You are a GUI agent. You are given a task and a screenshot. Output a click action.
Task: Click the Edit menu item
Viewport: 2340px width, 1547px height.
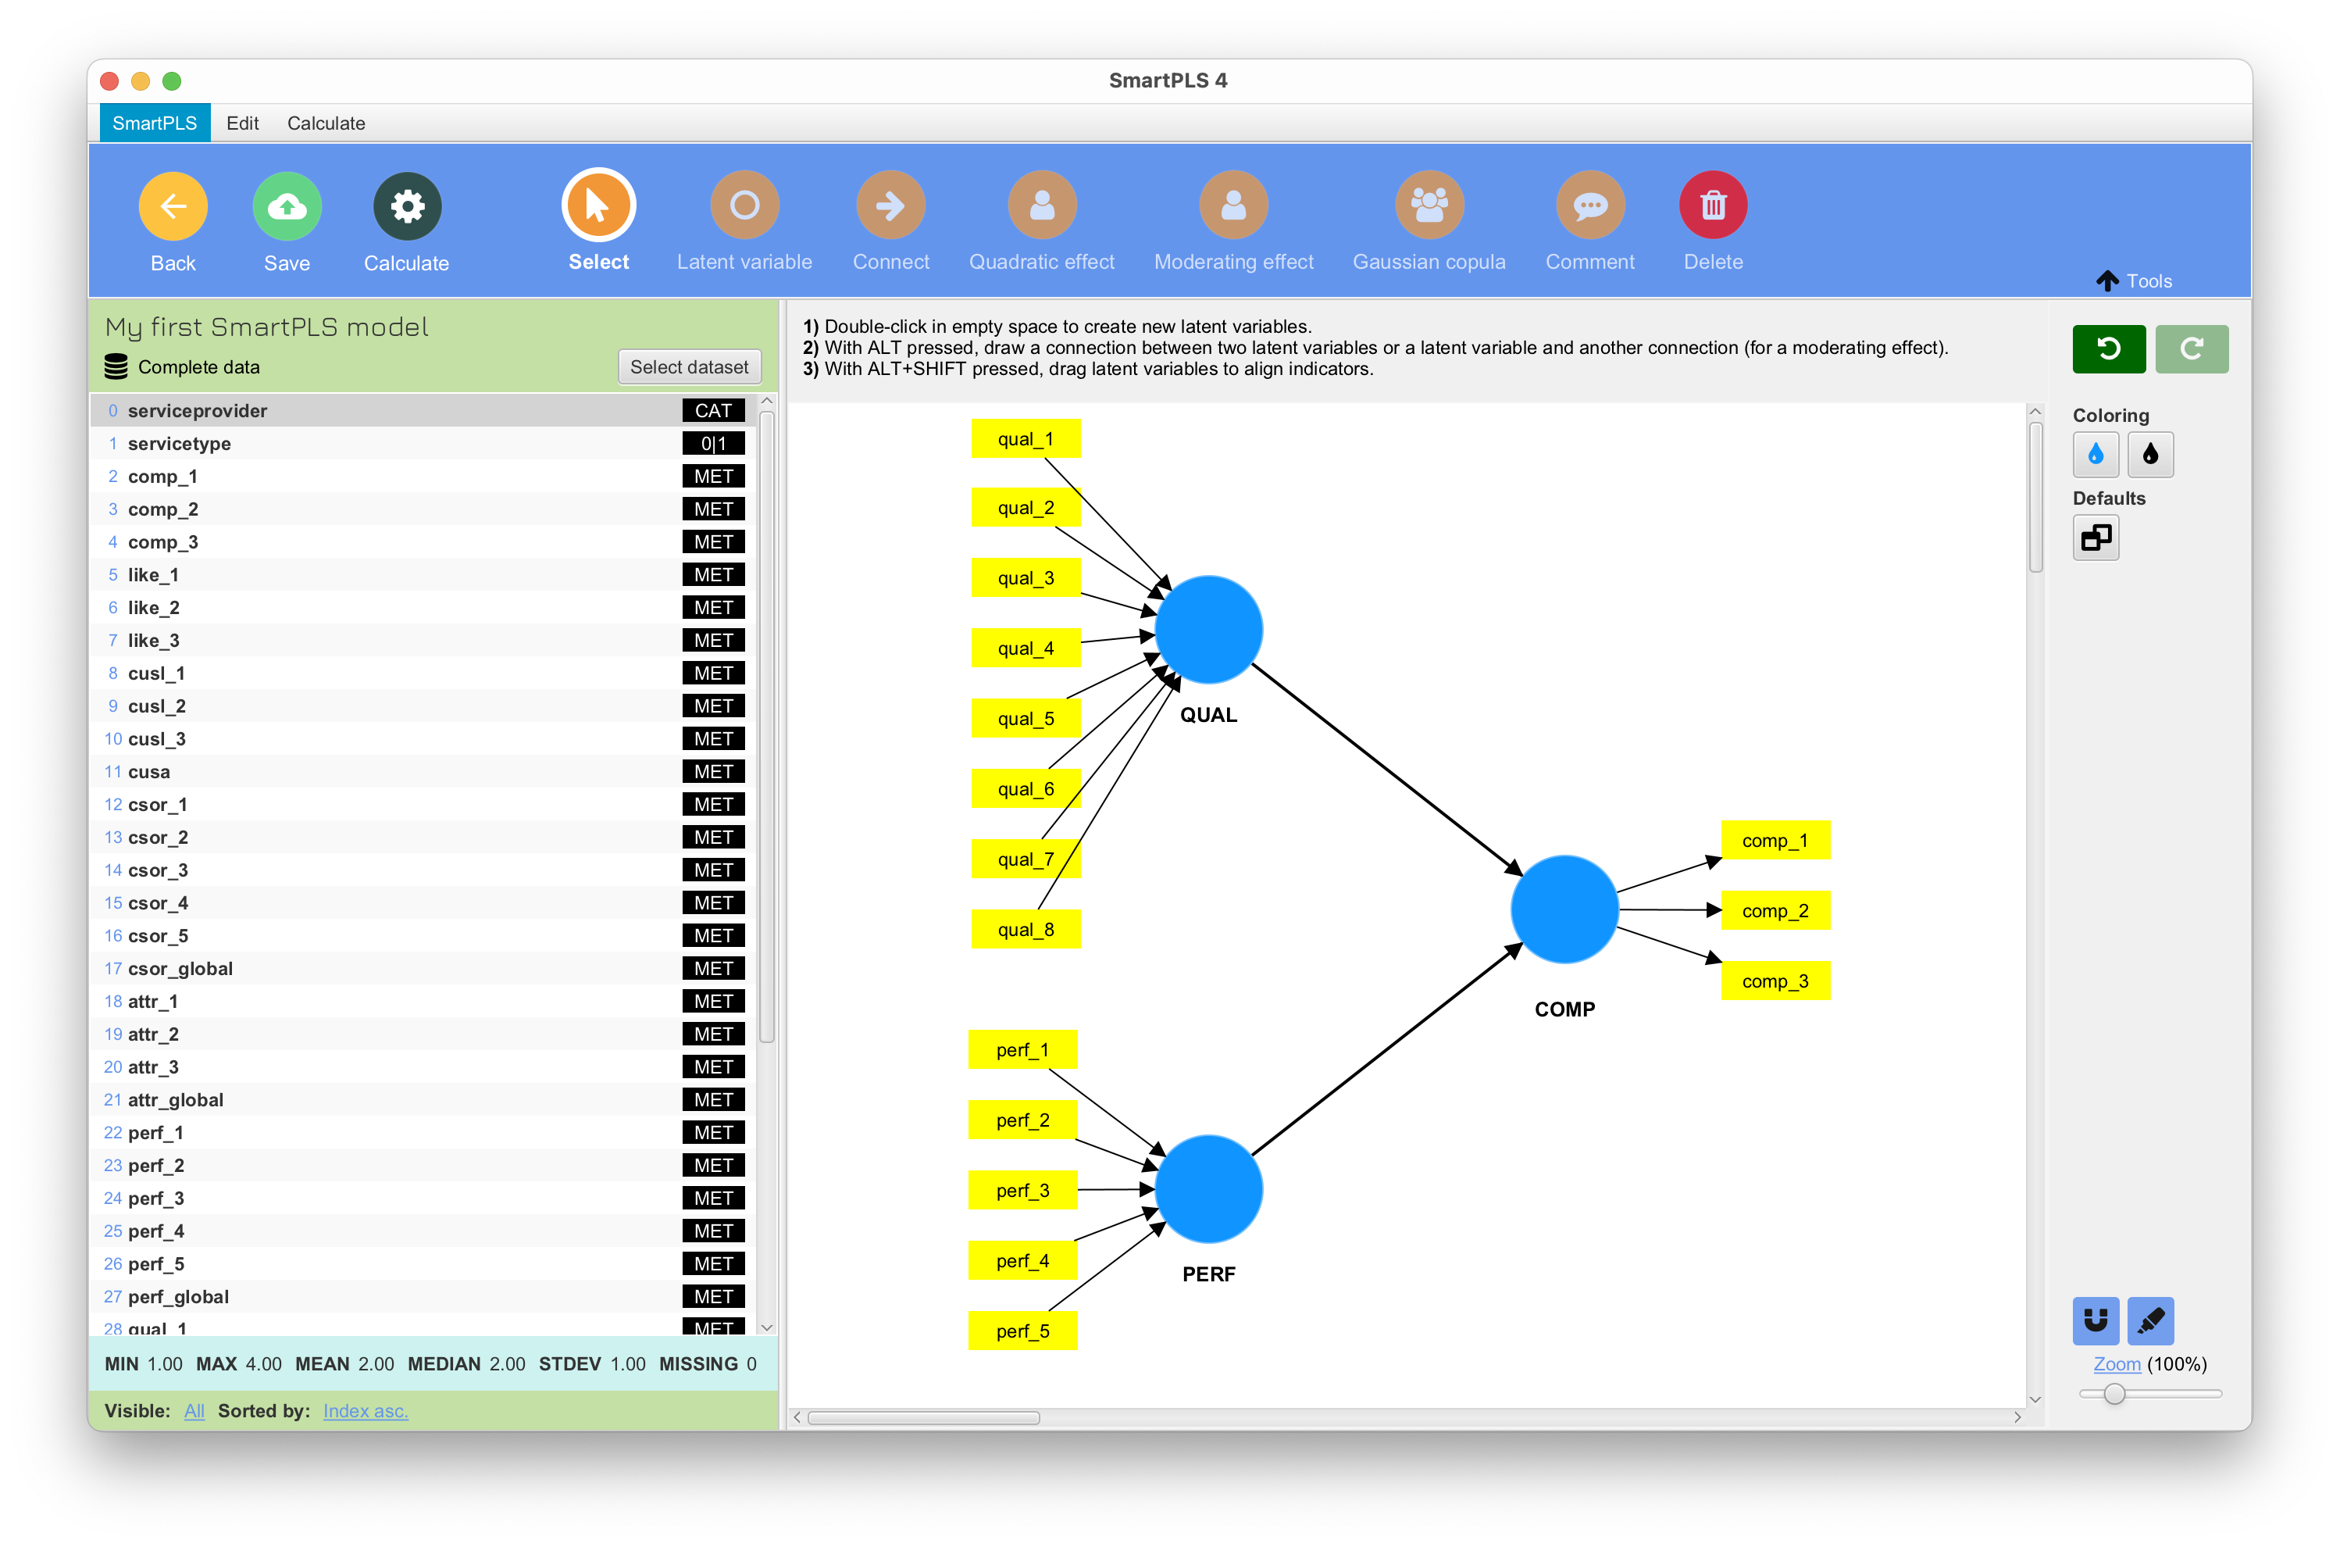240,123
